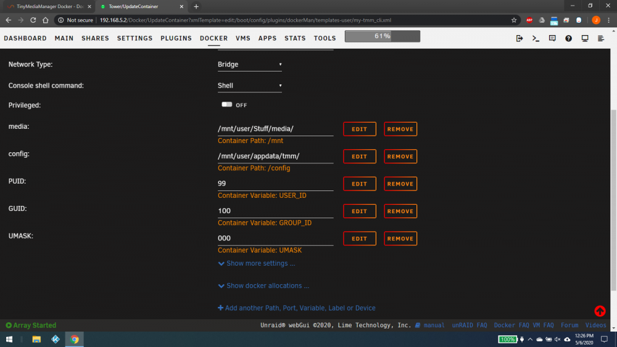Expand Show docker allocations

pyautogui.click(x=263, y=286)
